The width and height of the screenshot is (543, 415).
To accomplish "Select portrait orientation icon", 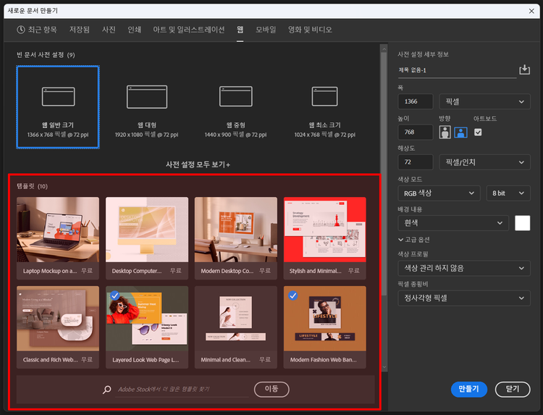I will (x=445, y=133).
